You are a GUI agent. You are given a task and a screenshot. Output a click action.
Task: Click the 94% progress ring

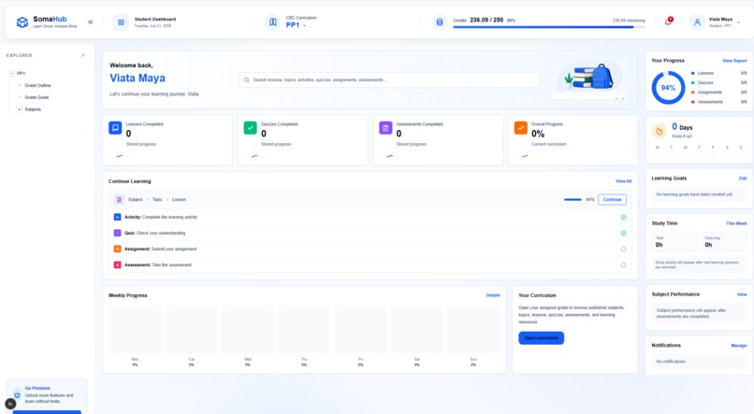click(x=668, y=88)
